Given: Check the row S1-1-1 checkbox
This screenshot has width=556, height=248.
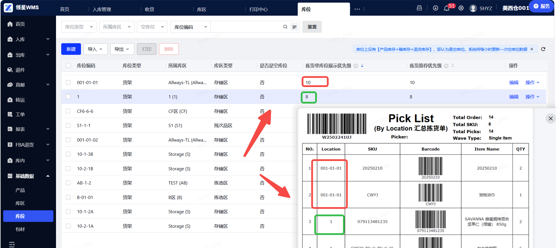Looking at the screenshot, I should [68, 125].
